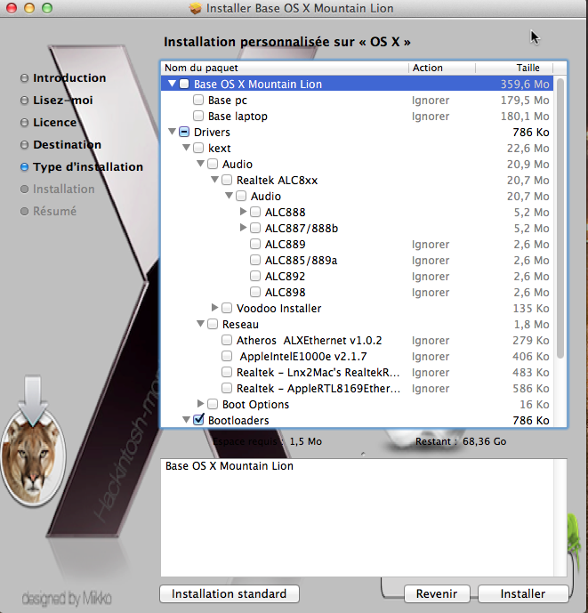588x613 pixels.
Task: Expand the ALC888 item
Action: coord(243,212)
